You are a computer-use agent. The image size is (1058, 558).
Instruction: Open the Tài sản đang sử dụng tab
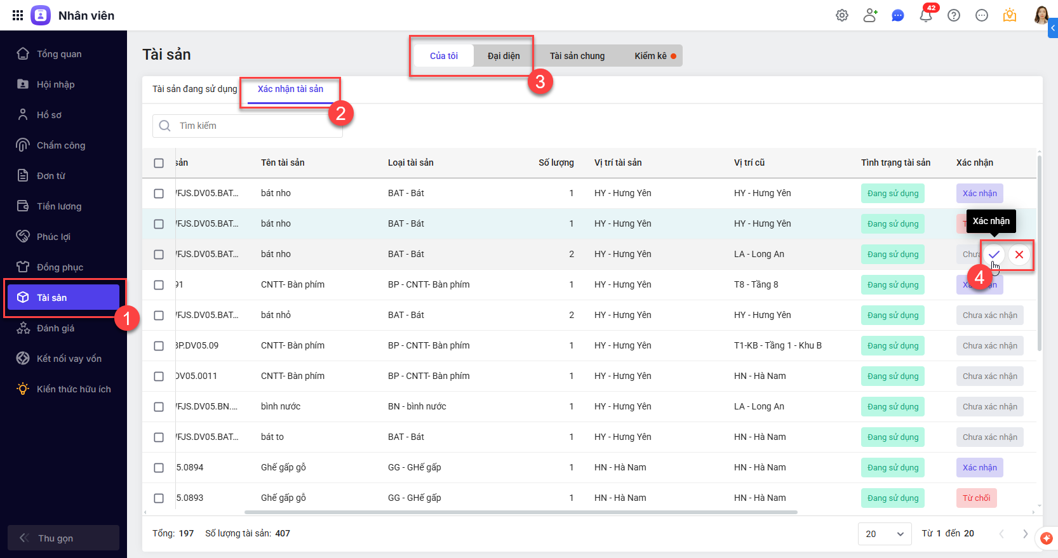[x=194, y=89]
